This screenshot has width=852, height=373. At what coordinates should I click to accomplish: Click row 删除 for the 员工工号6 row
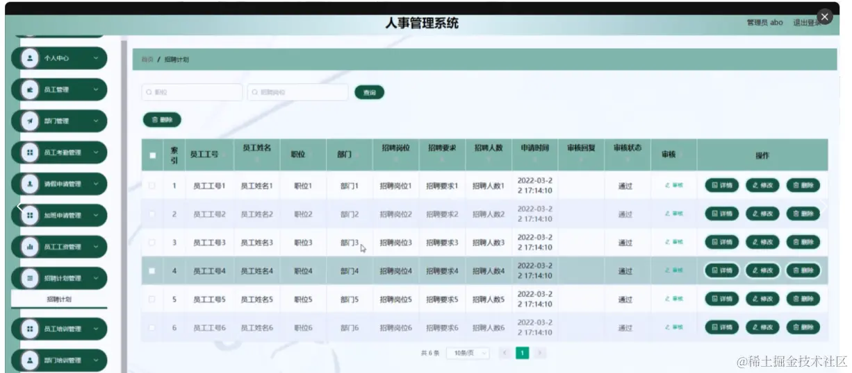point(803,327)
